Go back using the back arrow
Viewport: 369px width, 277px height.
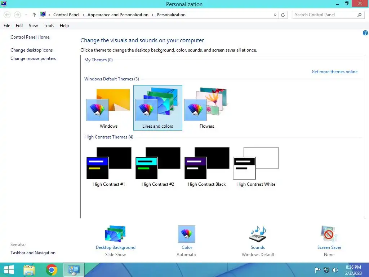(x=7, y=15)
